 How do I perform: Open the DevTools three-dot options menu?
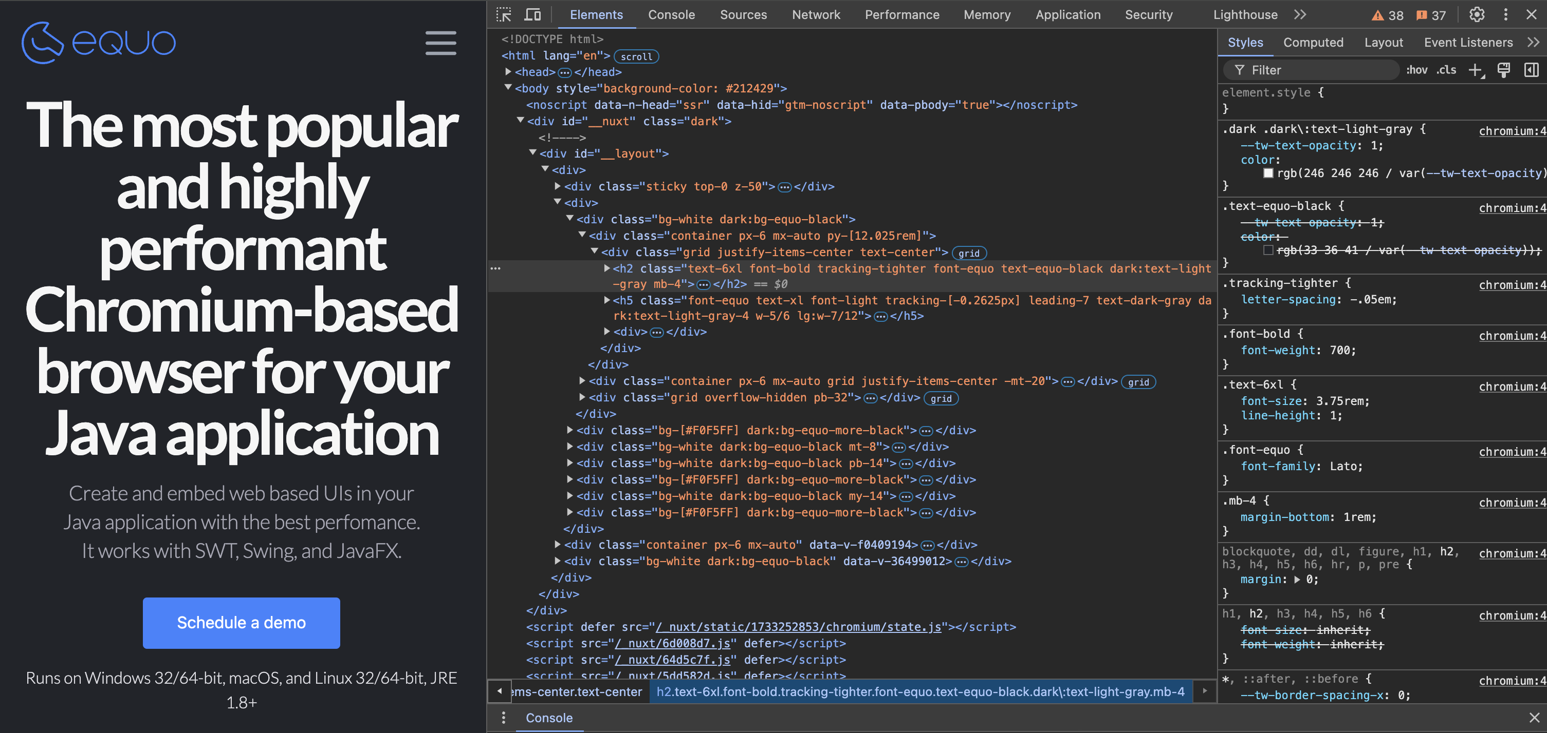(1505, 14)
